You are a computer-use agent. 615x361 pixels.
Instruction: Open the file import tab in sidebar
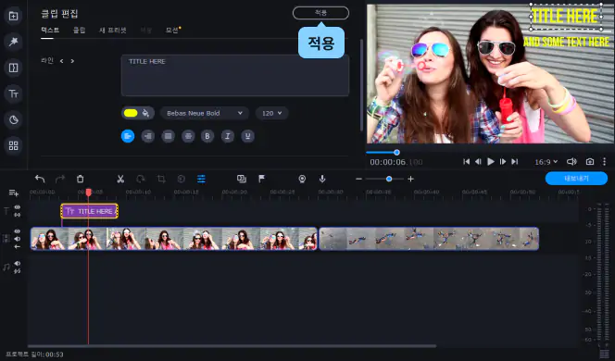(x=13, y=16)
